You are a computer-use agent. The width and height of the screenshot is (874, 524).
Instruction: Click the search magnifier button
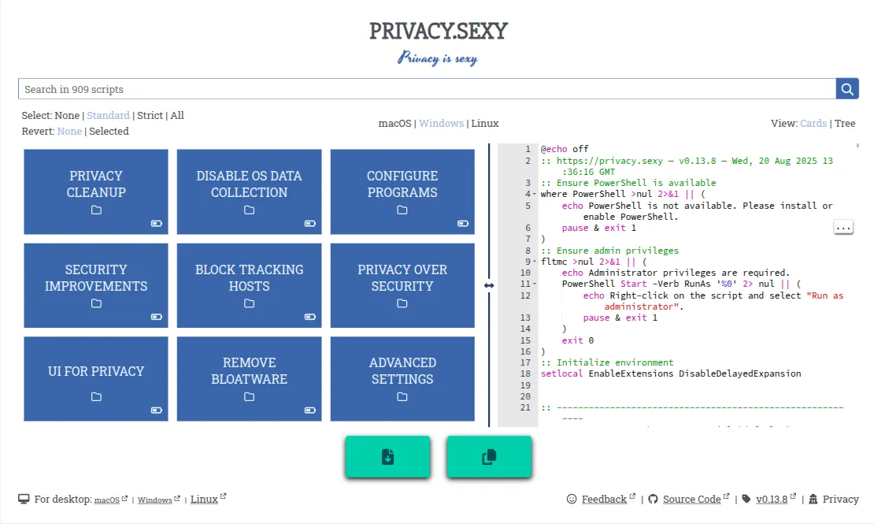pos(846,89)
